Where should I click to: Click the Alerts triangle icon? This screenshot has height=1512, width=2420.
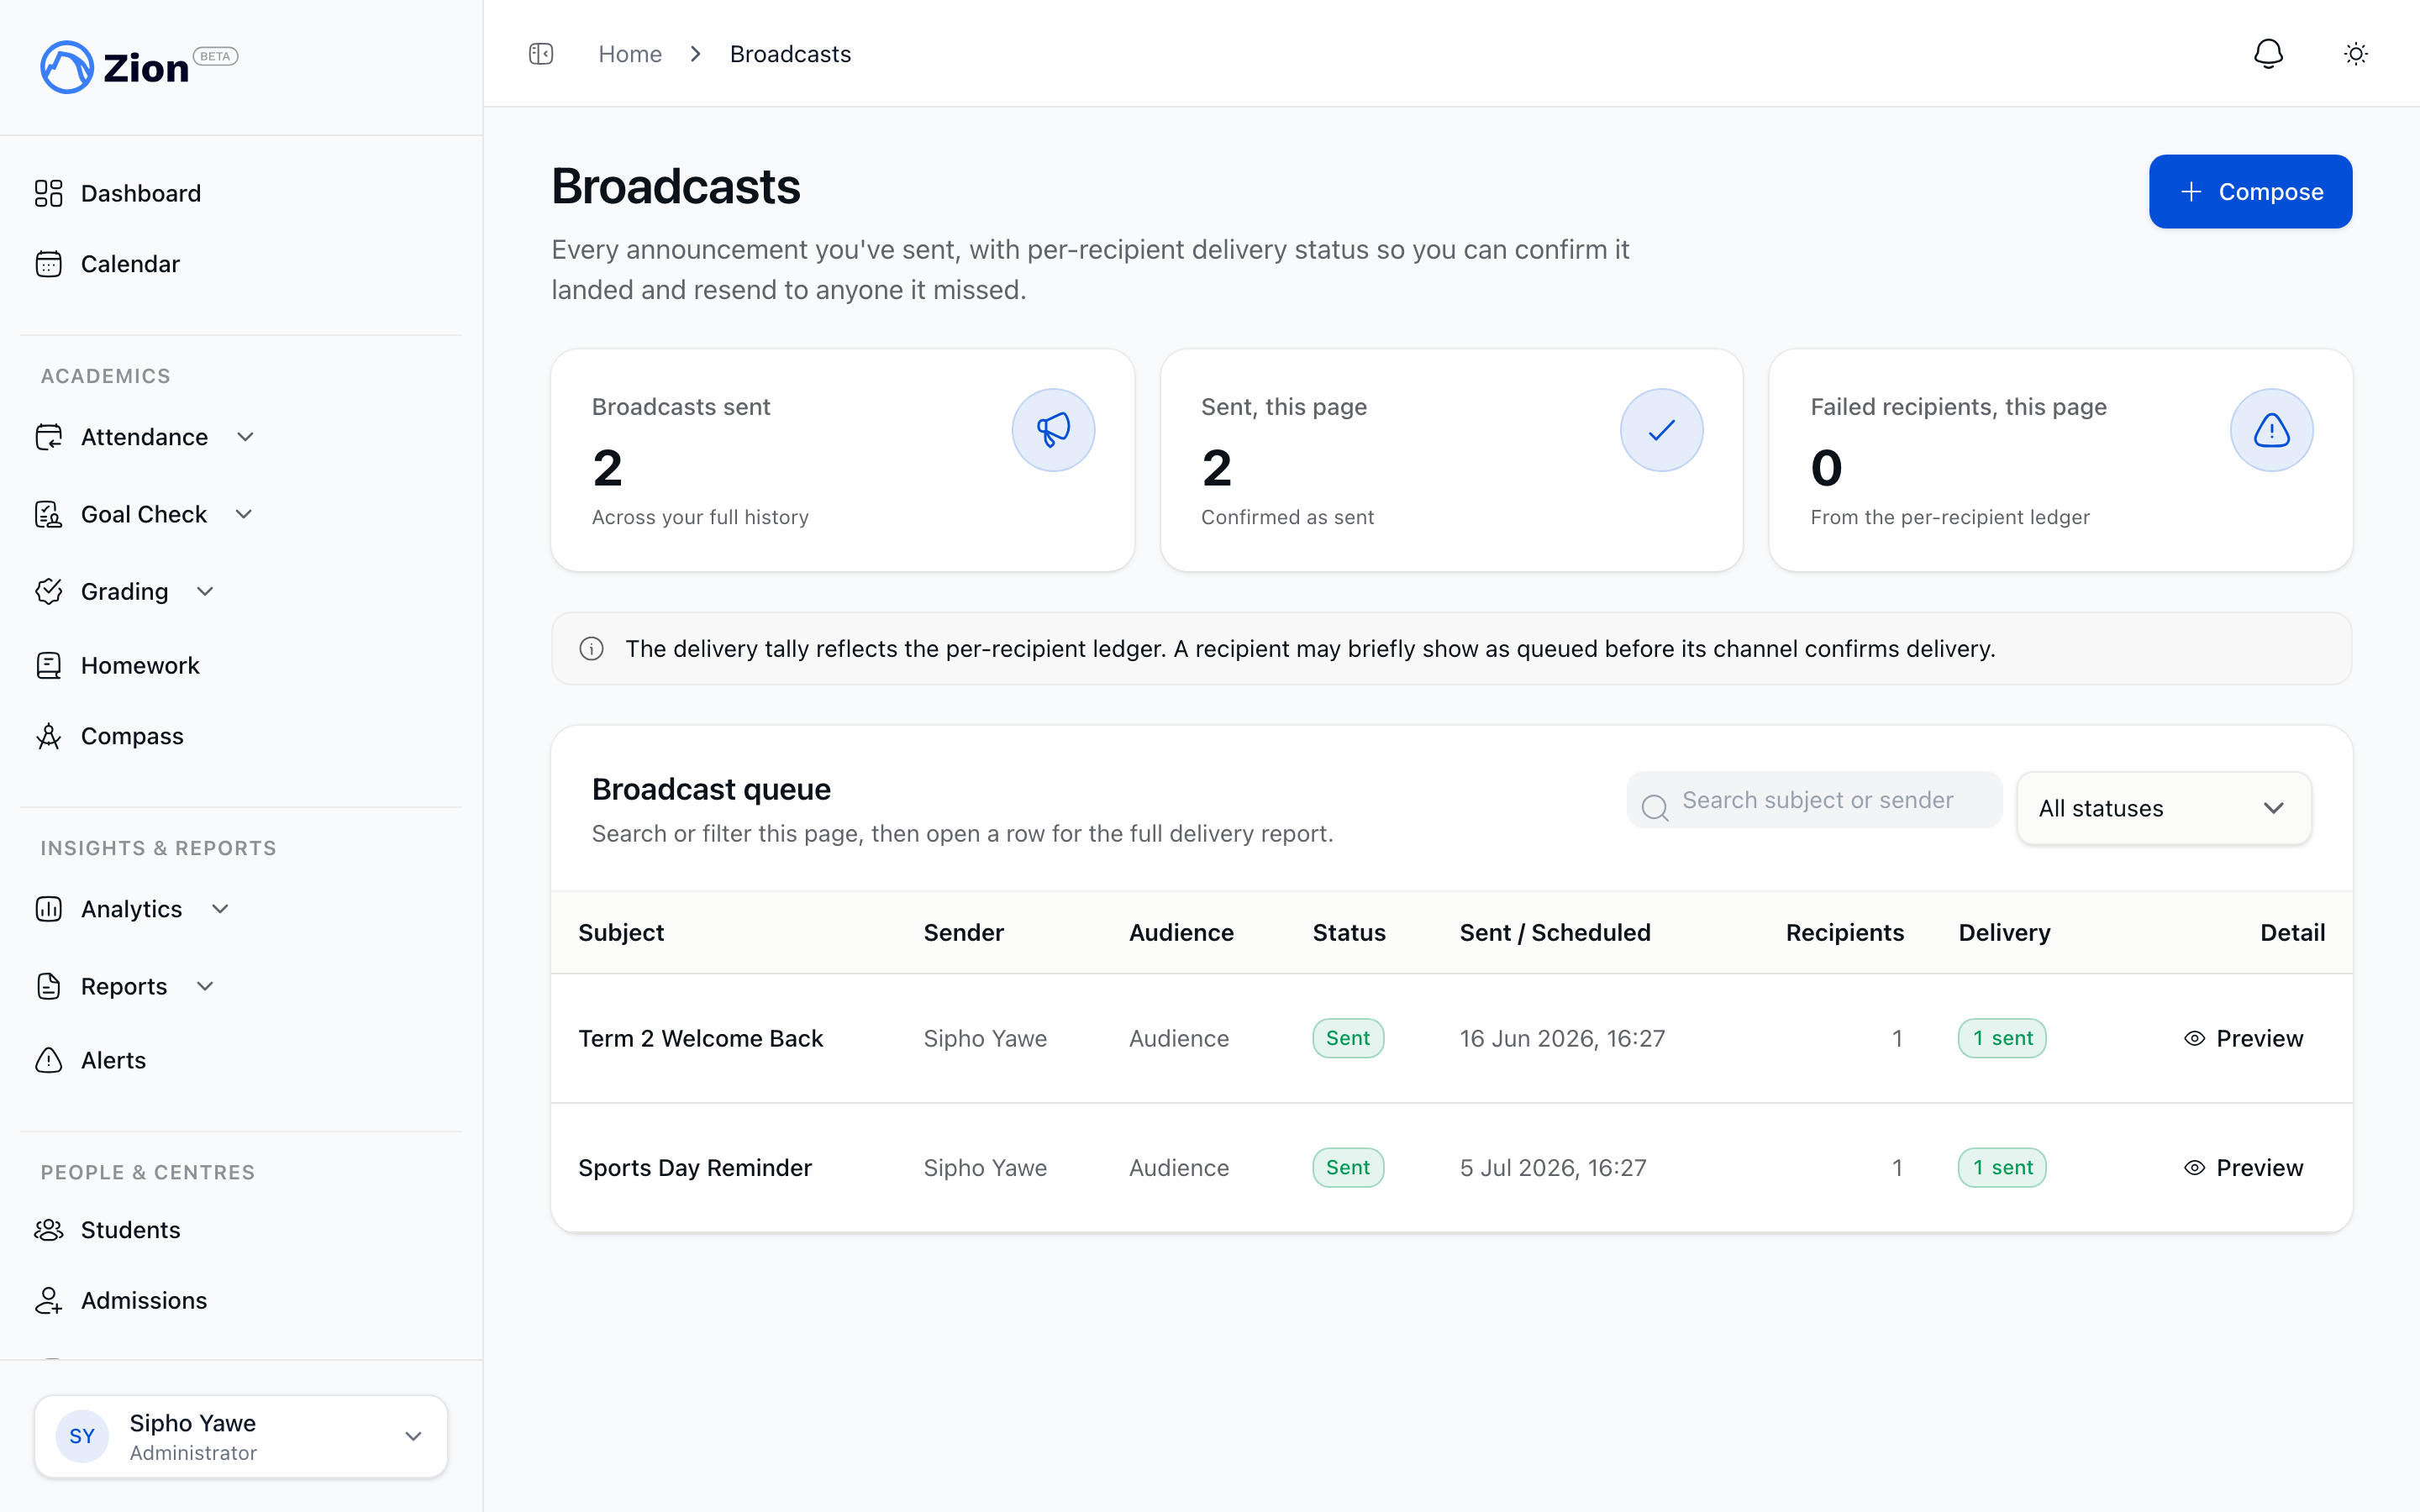click(x=48, y=1060)
